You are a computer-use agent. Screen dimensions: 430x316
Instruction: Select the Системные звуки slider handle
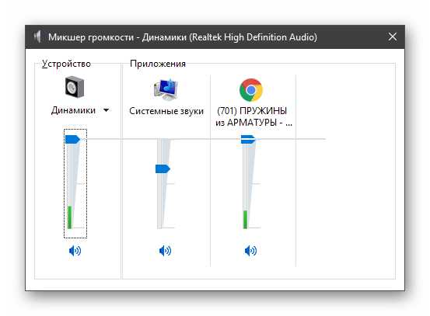pyautogui.click(x=163, y=169)
